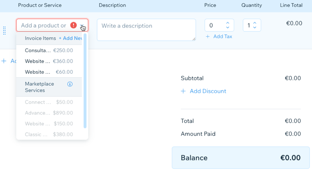
Task: Click the Marketplace Services info icon
Action: point(70,84)
